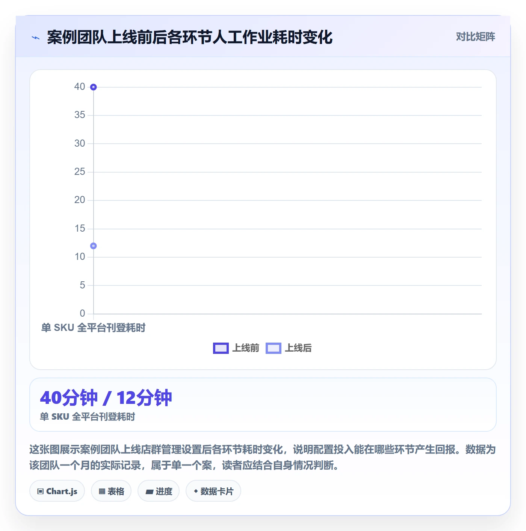The height and width of the screenshot is (531, 526).
Task: Click the 进度 tag chip
Action: point(159,491)
